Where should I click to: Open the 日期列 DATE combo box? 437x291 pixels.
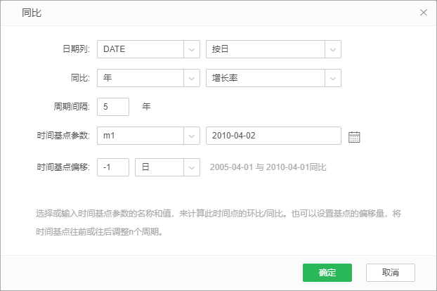coord(141,49)
